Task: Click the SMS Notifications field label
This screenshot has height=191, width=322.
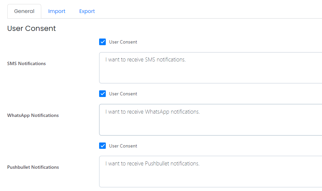Action: click(x=27, y=63)
